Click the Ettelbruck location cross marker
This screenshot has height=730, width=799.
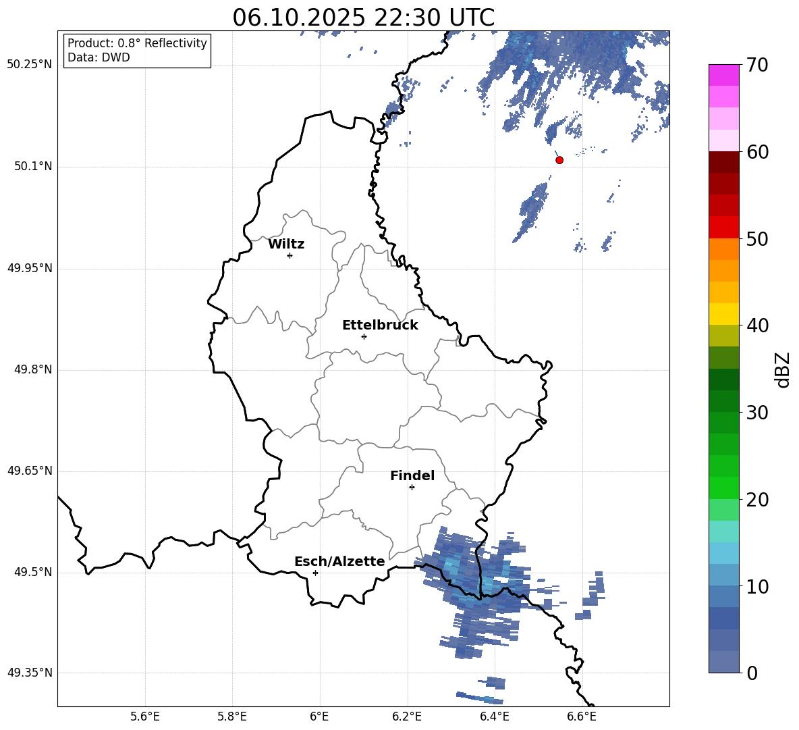click(x=364, y=336)
